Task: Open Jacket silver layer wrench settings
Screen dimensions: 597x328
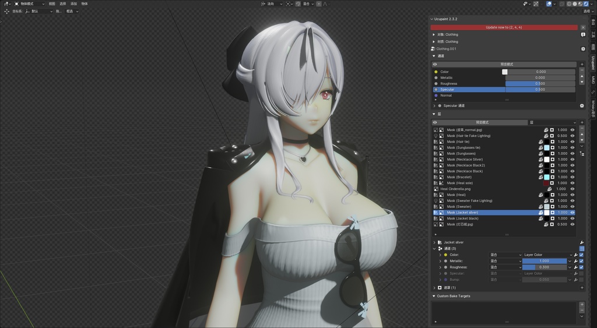Action: click(x=582, y=242)
